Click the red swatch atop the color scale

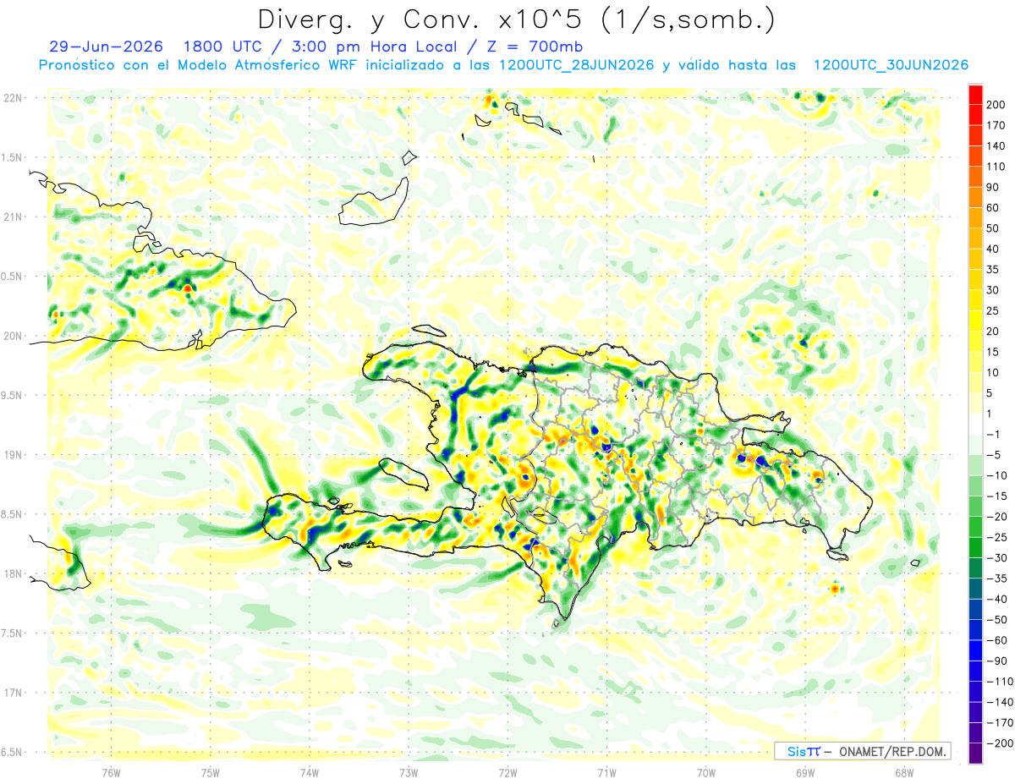click(x=975, y=93)
